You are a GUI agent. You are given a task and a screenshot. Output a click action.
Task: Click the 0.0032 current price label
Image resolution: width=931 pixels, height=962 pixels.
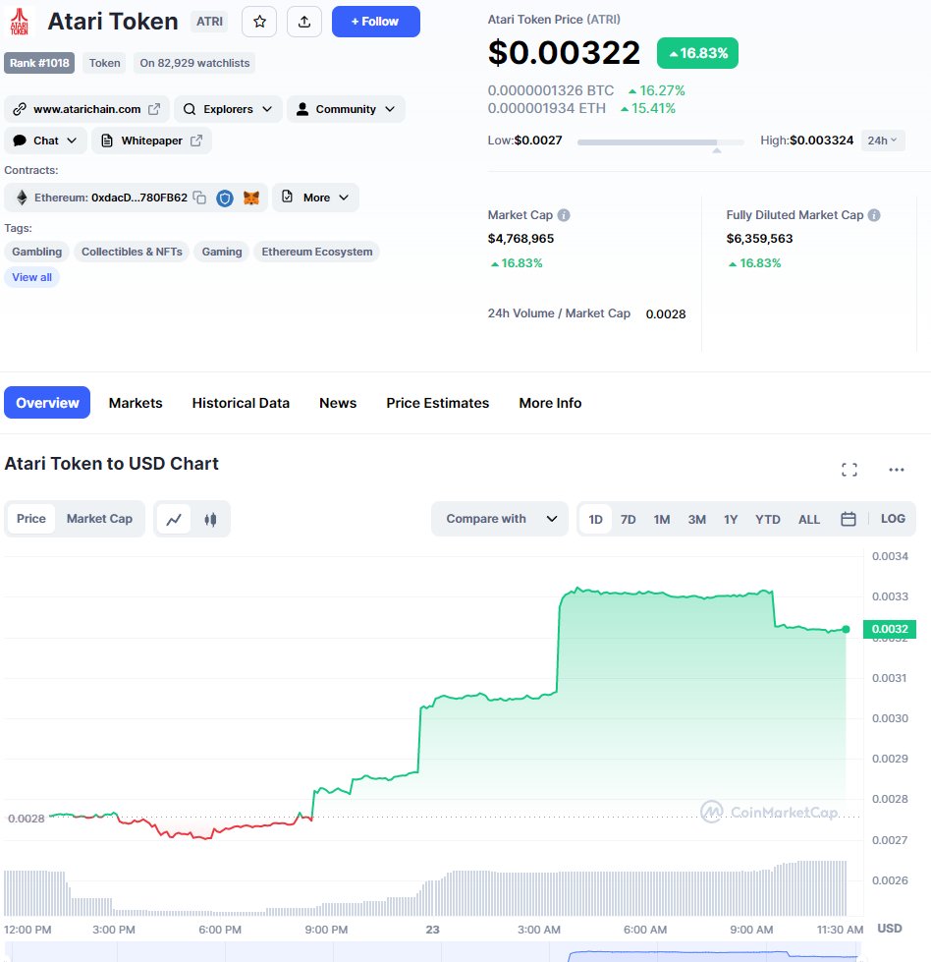890,629
